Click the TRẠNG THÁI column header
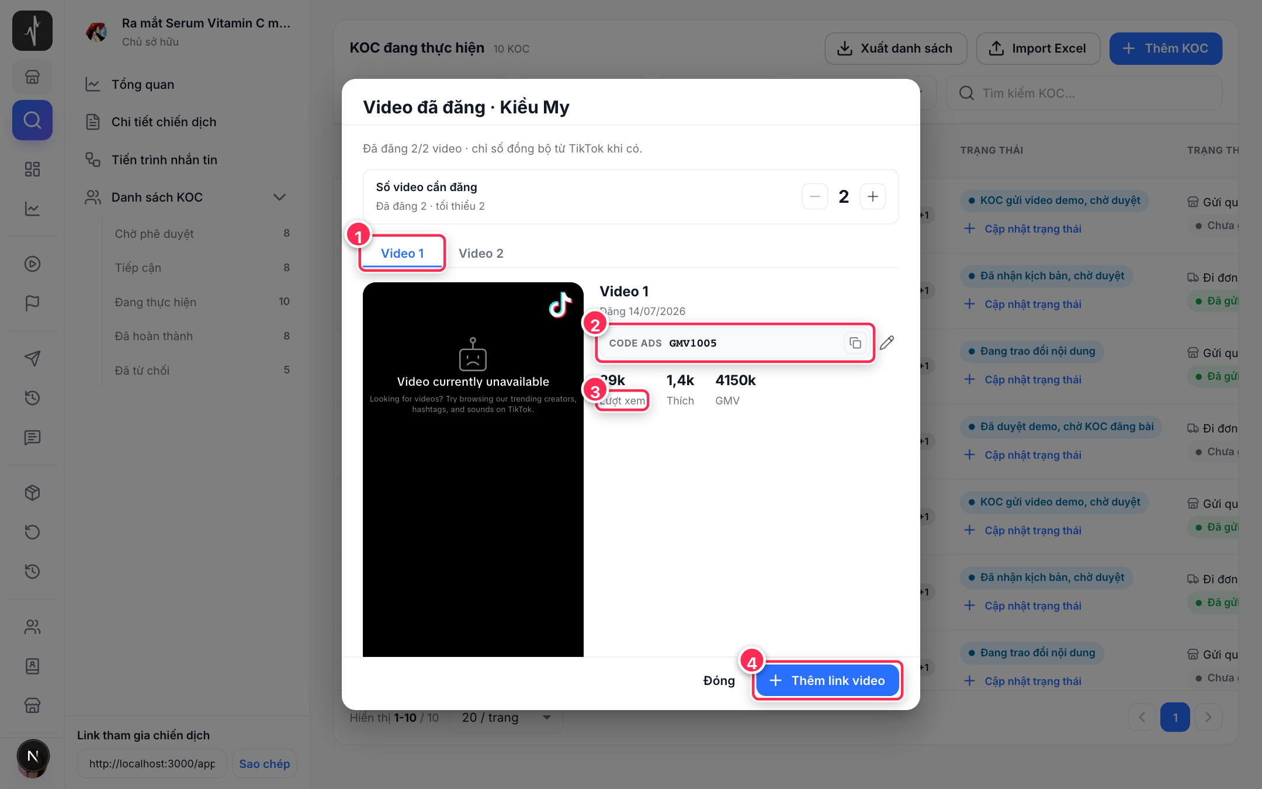This screenshot has height=789, width=1262. pyautogui.click(x=991, y=150)
